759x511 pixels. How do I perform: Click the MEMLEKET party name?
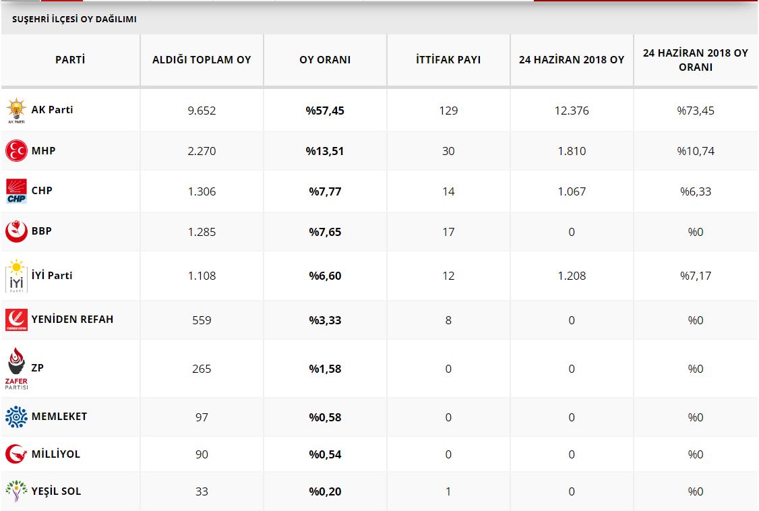(59, 416)
